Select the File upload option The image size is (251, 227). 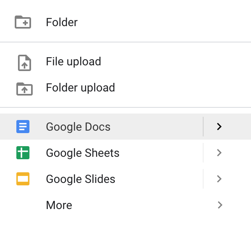tap(74, 62)
